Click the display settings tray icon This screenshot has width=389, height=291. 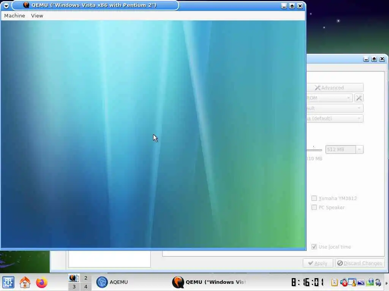click(361, 282)
